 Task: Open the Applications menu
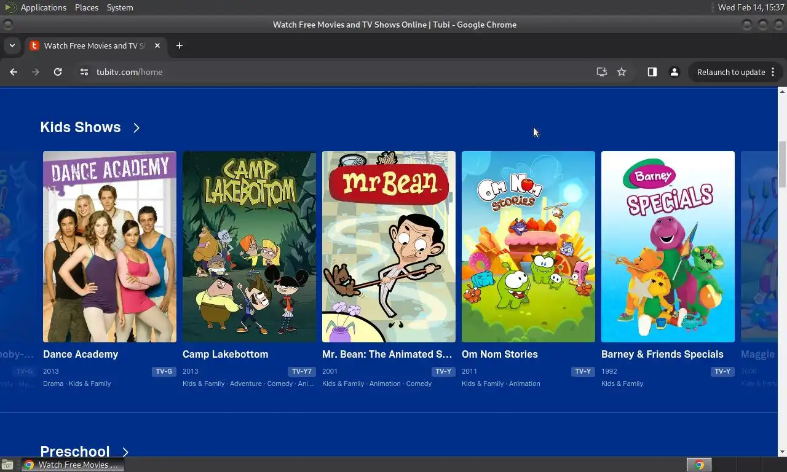43,7
